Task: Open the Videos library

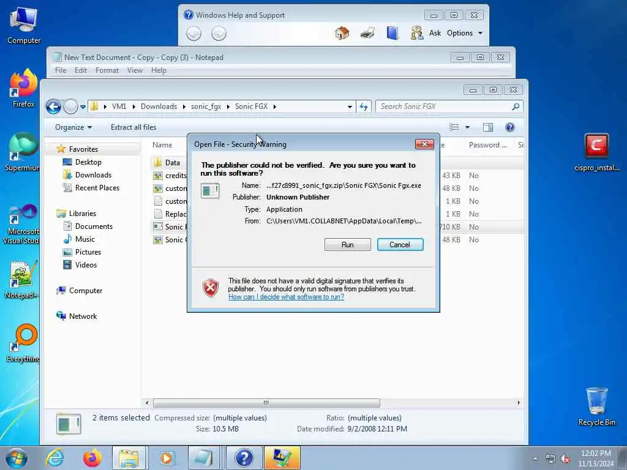Action: coord(86,264)
